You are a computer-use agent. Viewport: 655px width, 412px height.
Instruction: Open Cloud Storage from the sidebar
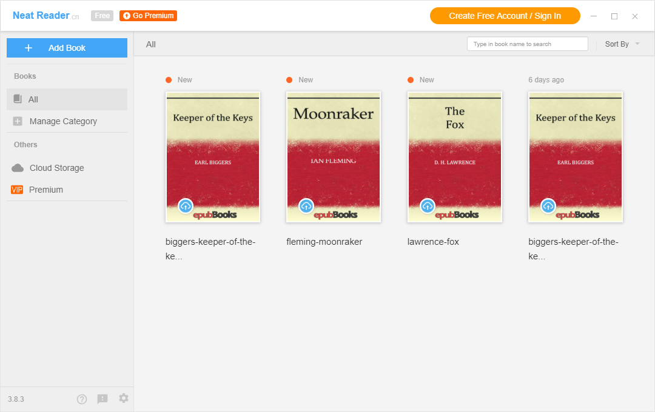pos(53,168)
